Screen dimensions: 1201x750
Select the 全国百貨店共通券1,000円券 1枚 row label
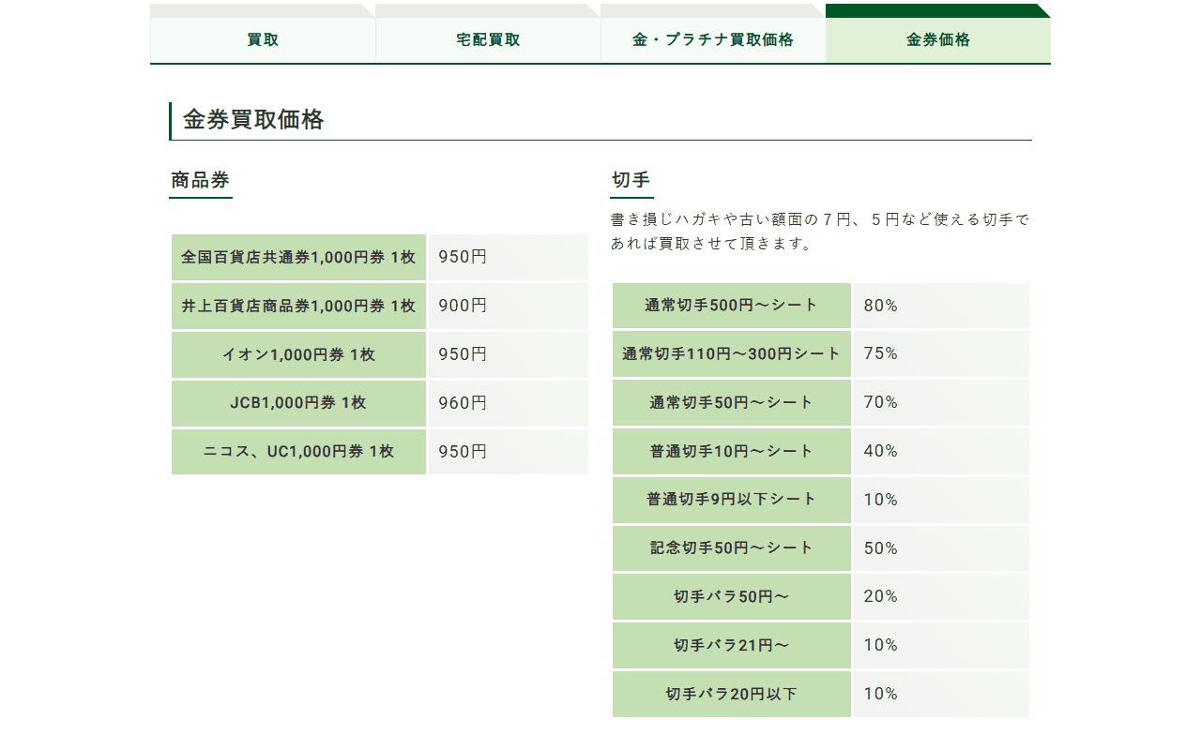pos(298,257)
